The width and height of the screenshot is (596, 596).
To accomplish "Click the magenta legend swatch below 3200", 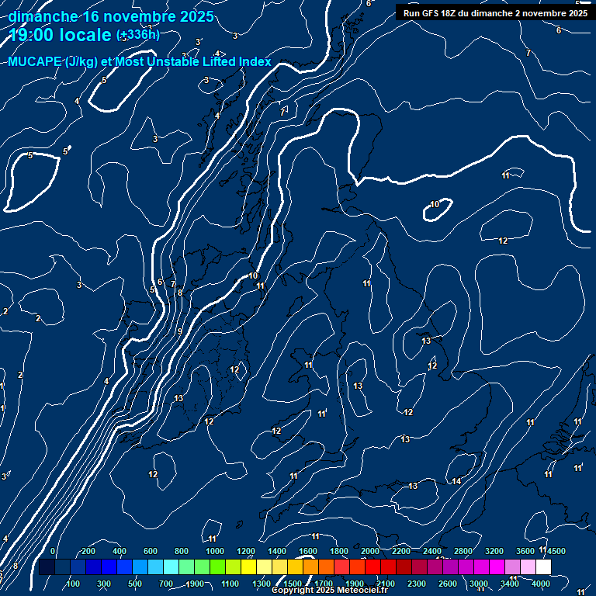I will point(497,568).
